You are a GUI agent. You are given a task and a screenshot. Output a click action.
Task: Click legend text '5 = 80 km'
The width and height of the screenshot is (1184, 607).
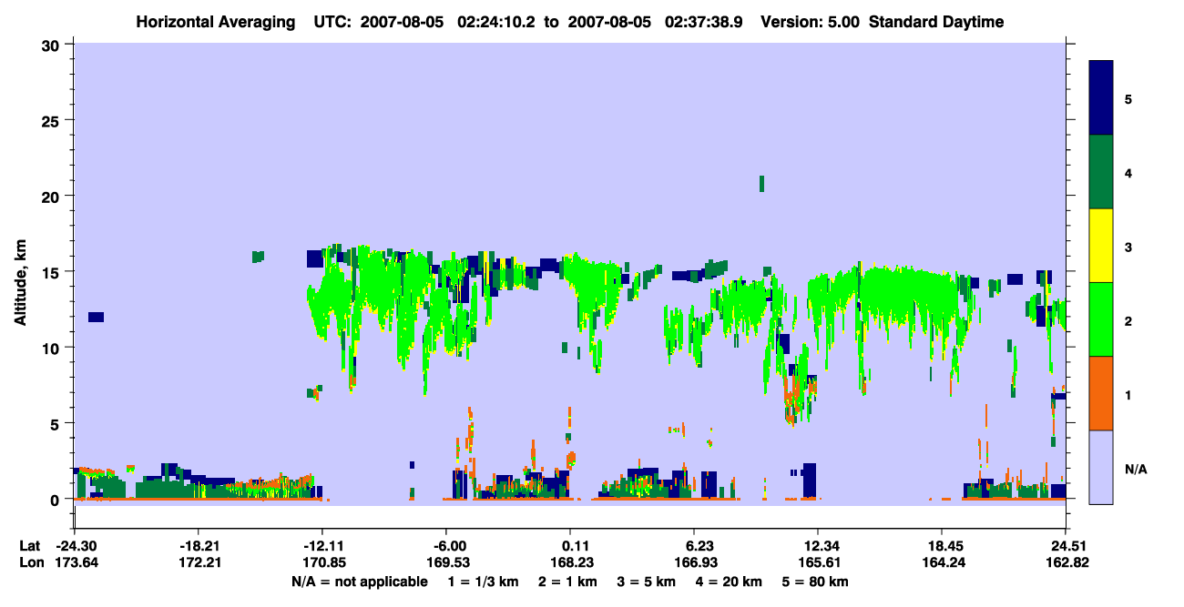tap(817, 582)
